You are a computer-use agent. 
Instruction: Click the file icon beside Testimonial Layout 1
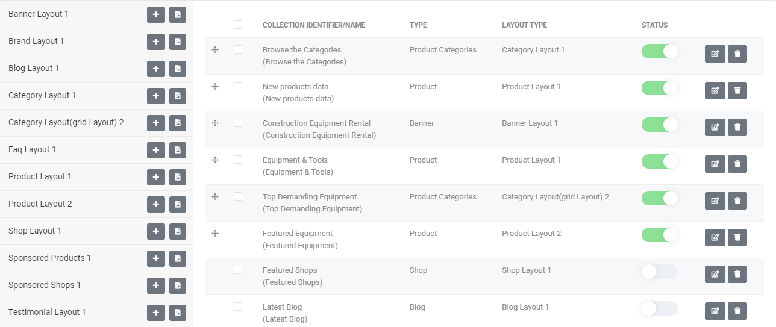(178, 313)
